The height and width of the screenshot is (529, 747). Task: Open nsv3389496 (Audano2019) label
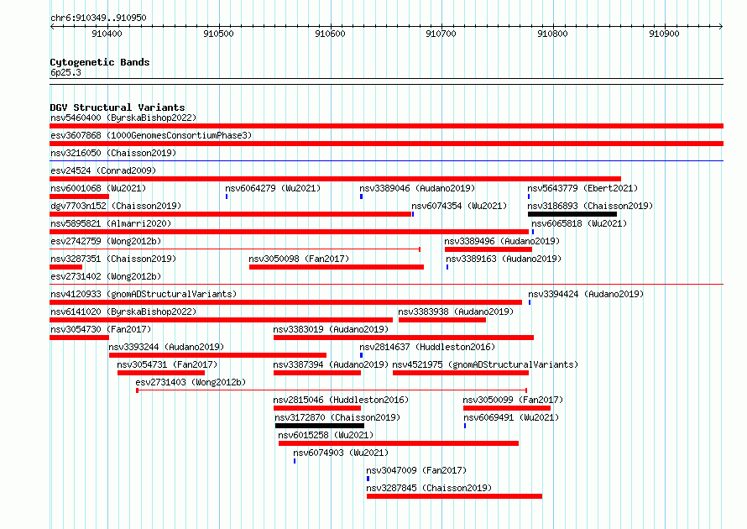pos(502,241)
